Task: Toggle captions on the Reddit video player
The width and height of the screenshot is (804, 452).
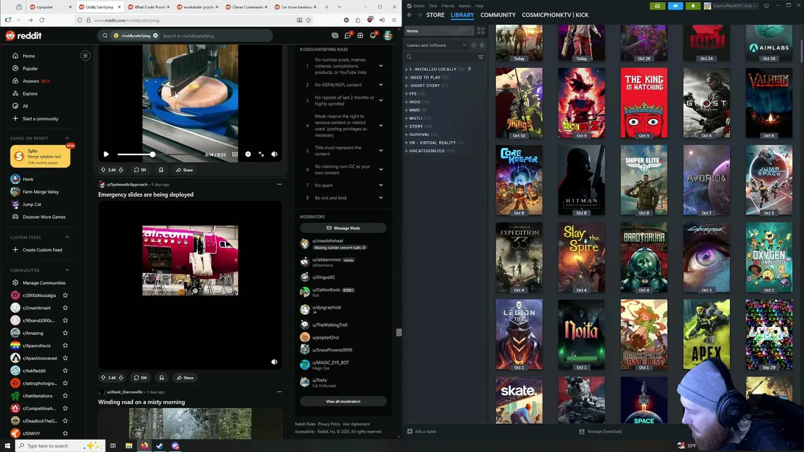Action: pos(235,154)
